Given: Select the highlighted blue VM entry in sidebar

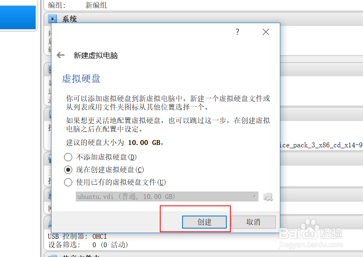Looking at the screenshot, I should [x=18, y=17].
